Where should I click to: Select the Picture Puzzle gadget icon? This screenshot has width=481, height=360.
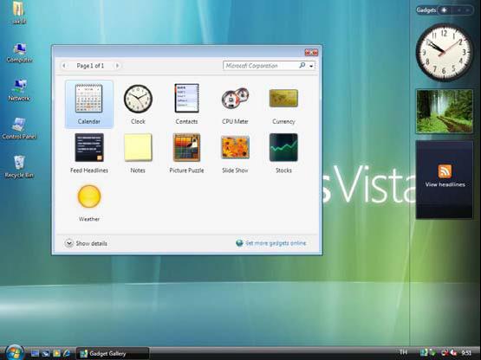[186, 147]
